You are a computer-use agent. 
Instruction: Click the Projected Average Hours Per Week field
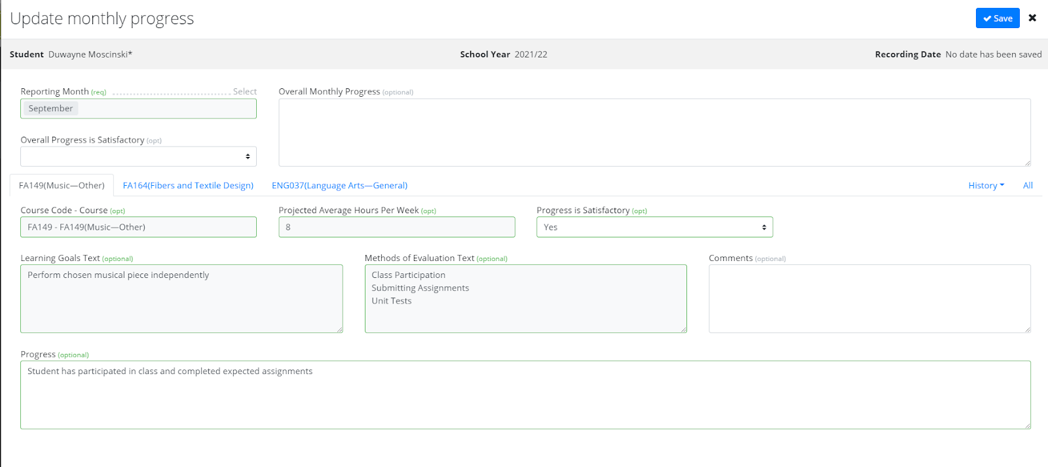pyautogui.click(x=396, y=227)
